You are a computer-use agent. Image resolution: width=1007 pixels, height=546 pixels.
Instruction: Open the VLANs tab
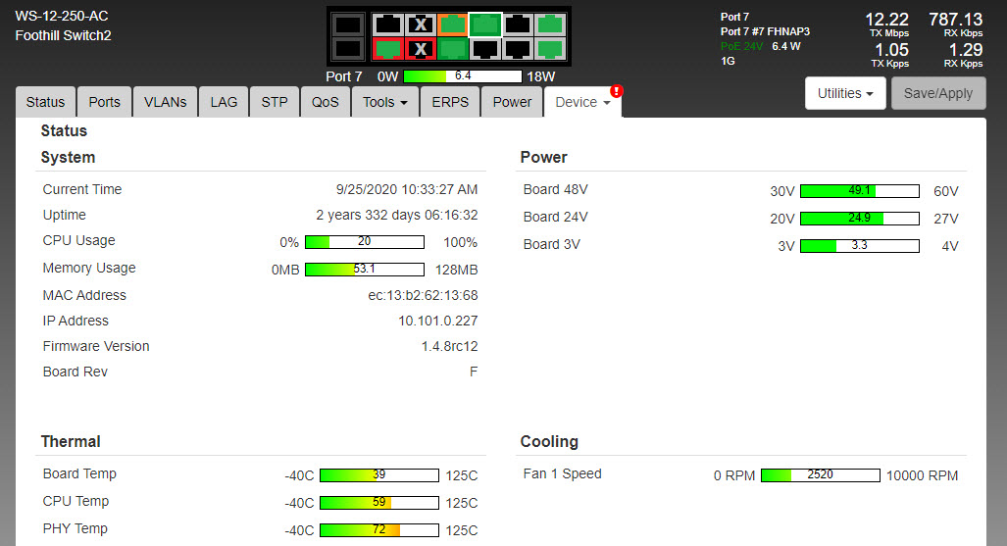click(x=165, y=102)
